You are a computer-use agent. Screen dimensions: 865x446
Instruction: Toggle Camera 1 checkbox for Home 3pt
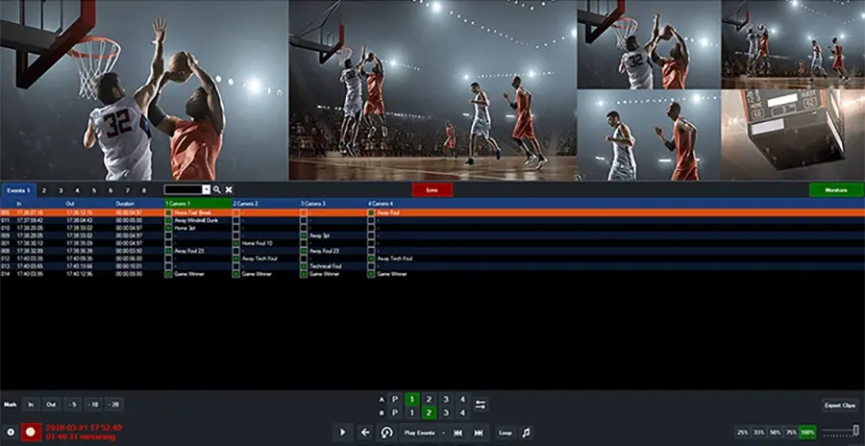168,228
